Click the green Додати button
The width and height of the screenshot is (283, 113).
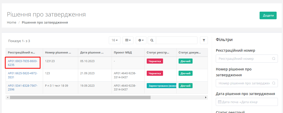pyautogui.click(x=268, y=15)
